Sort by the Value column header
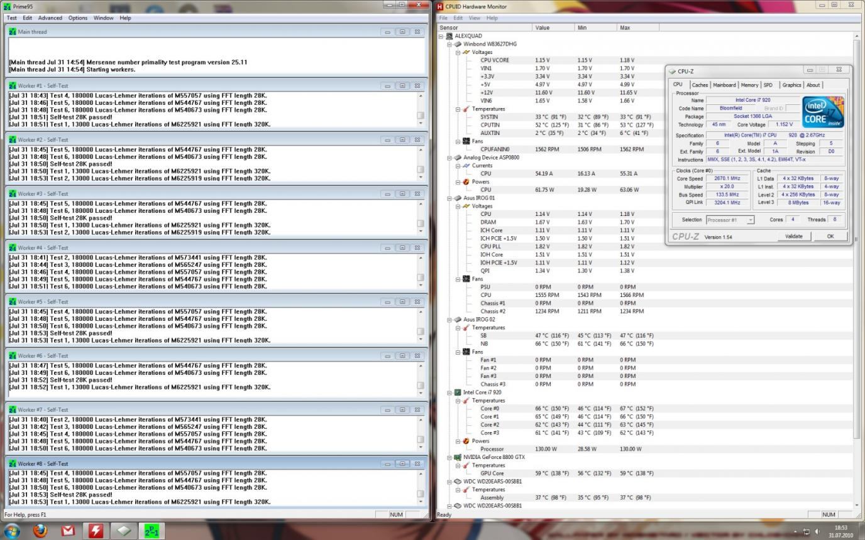This screenshot has height=540, width=865. tap(553, 28)
